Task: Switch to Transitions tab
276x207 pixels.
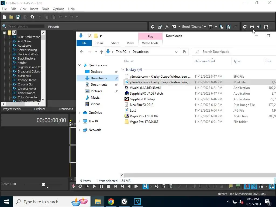Action: click(x=66, y=109)
